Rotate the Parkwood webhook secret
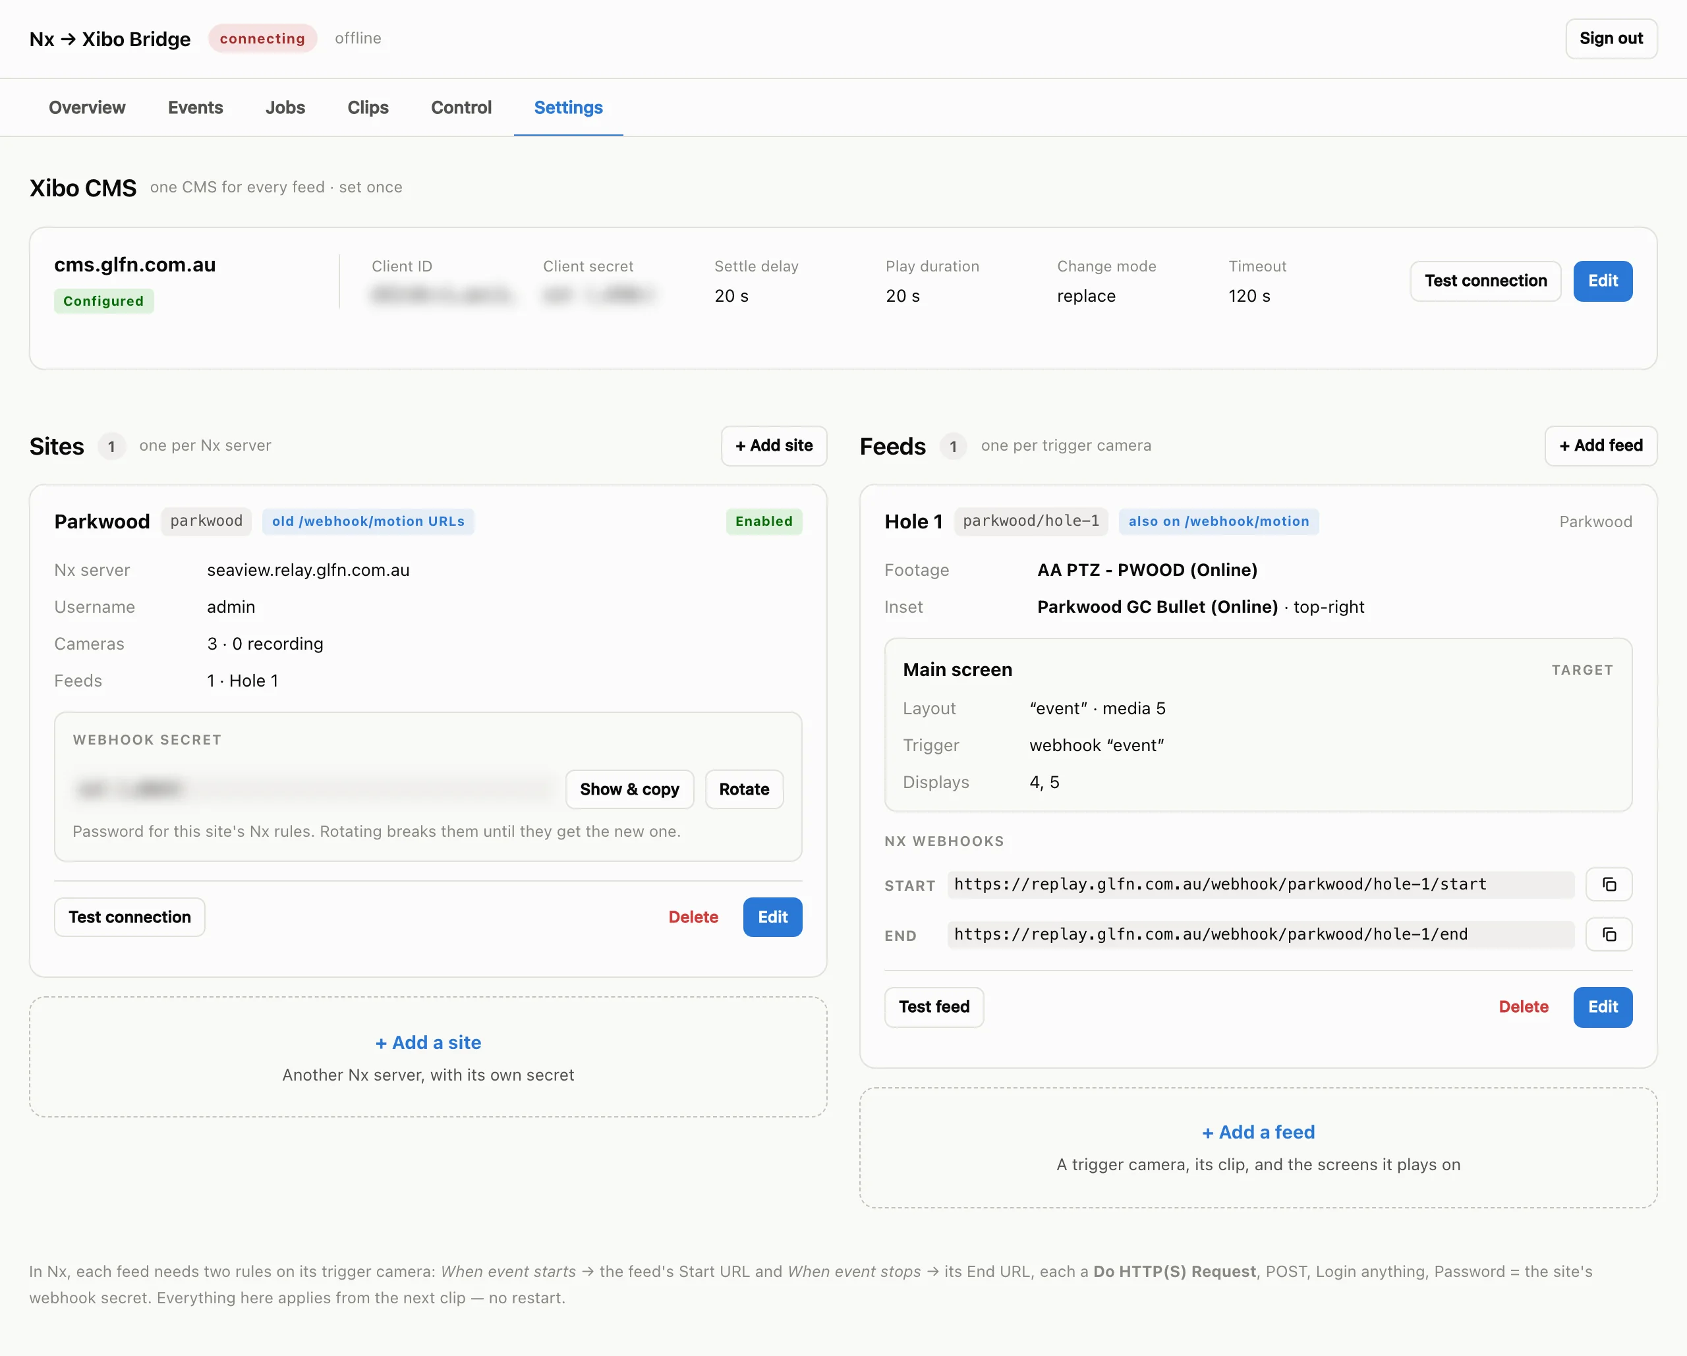 tap(743, 789)
